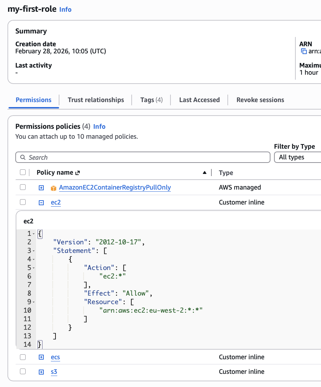Open the Last Accessed tab
The width and height of the screenshot is (321, 387).
[x=199, y=100]
